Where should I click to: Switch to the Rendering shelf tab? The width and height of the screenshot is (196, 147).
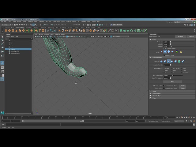point(51,28)
